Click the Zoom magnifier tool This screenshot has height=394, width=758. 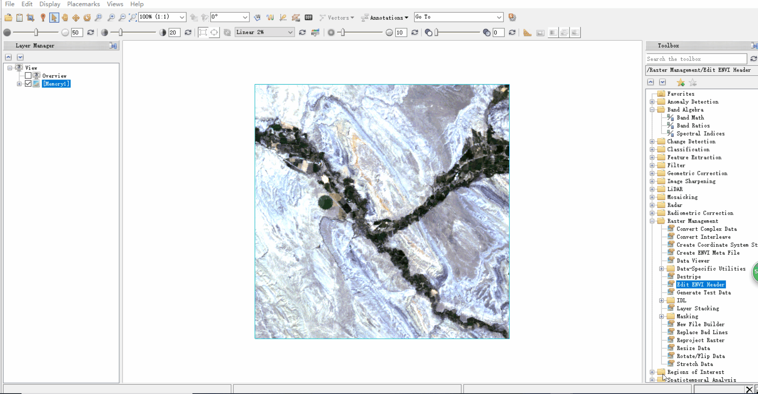tap(98, 17)
